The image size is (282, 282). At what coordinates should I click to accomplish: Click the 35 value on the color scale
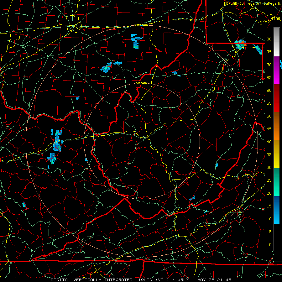point(269,155)
